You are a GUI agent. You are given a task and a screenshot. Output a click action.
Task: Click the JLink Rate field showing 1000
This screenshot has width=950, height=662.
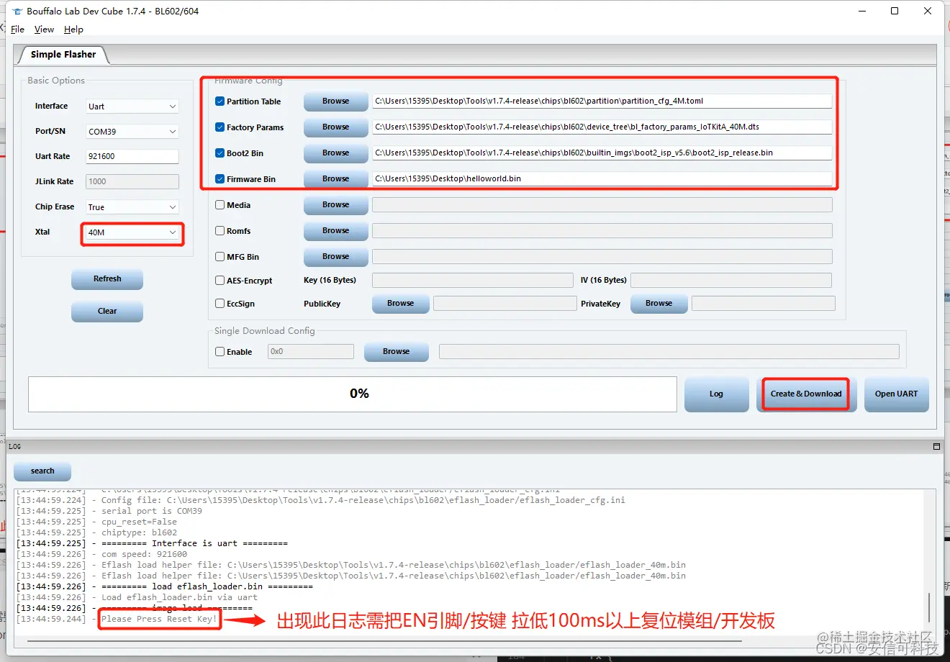[132, 182]
